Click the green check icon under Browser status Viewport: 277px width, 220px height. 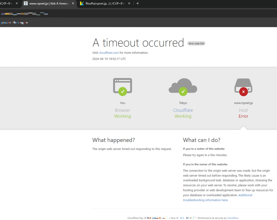(122, 91)
